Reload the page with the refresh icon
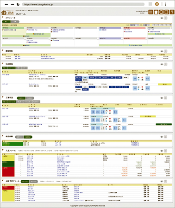175x208 pixels. coord(18,4)
